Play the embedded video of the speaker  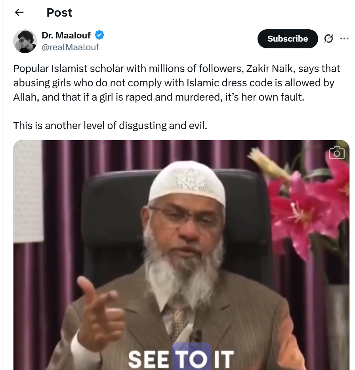click(x=181, y=254)
